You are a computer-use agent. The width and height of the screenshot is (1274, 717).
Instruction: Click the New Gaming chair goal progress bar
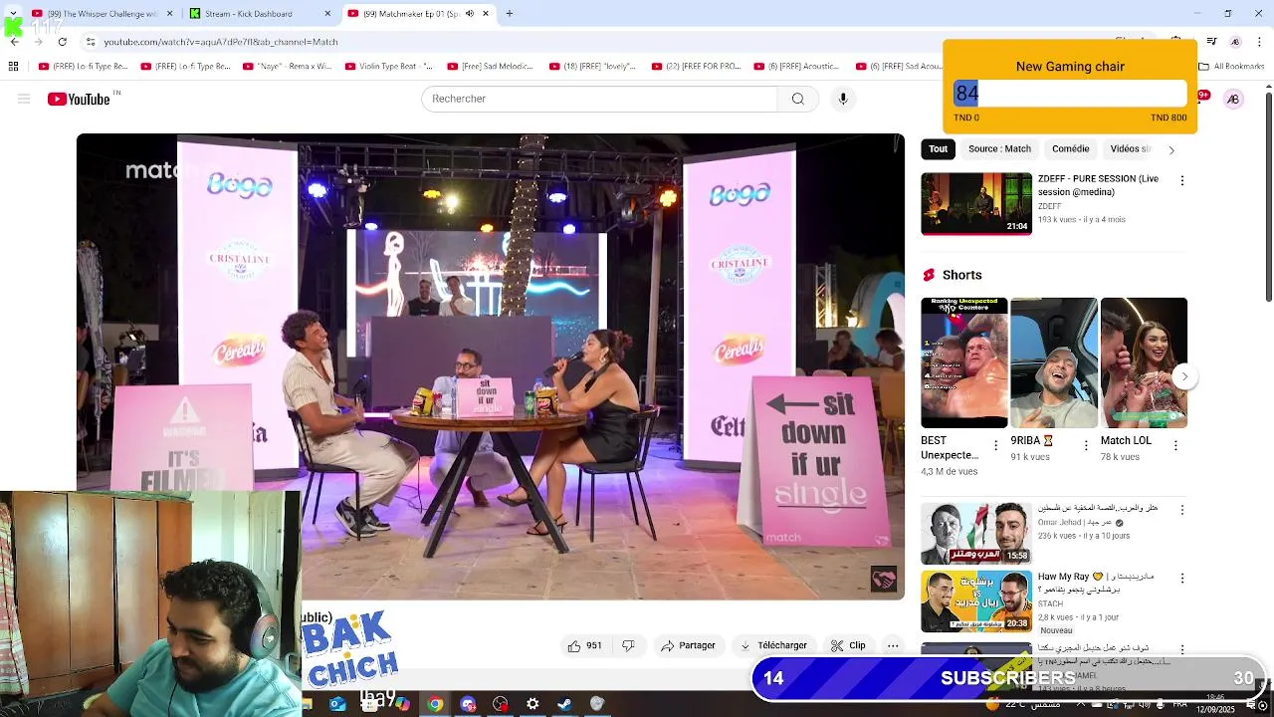pos(1070,94)
